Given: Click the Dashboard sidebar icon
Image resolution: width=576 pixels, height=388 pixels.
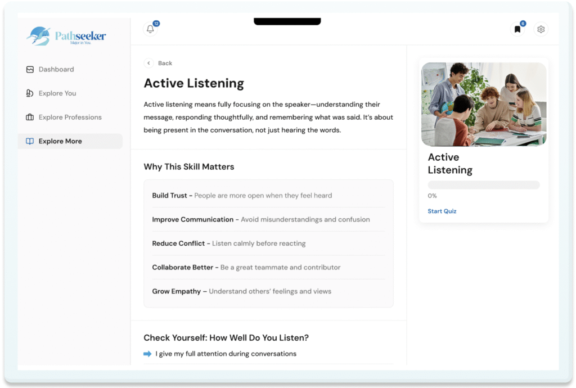Looking at the screenshot, I should pyautogui.click(x=30, y=70).
